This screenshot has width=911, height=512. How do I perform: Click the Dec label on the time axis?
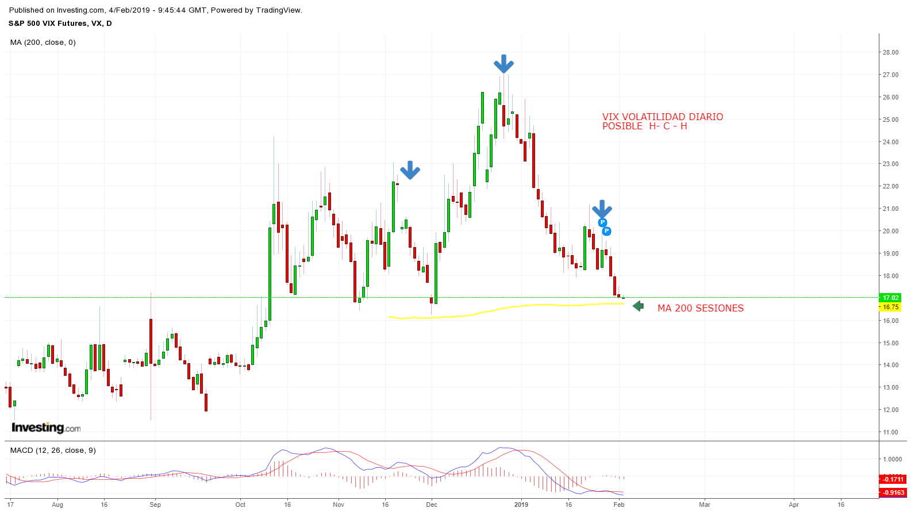(x=432, y=505)
